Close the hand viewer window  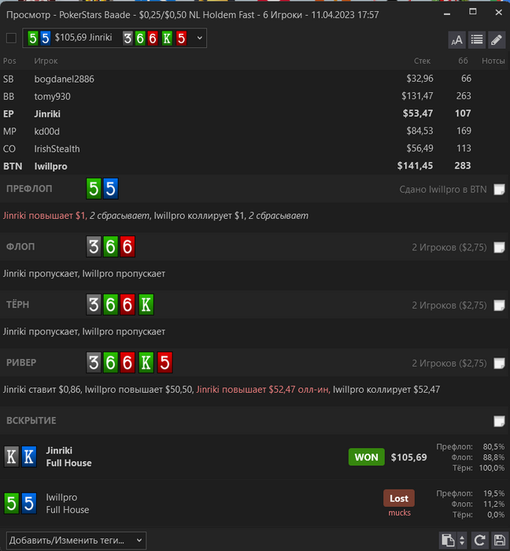tap(498, 13)
